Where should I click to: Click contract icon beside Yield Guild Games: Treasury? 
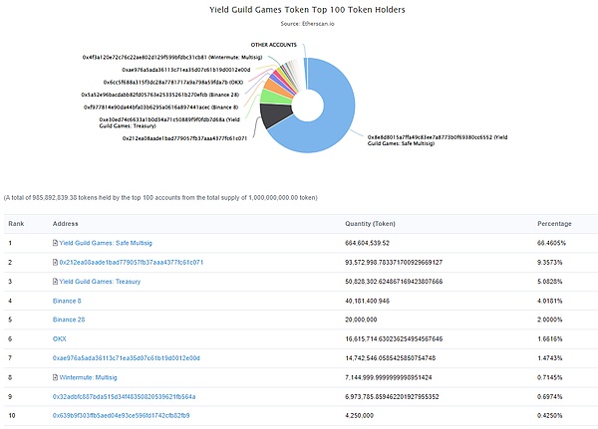(56, 282)
